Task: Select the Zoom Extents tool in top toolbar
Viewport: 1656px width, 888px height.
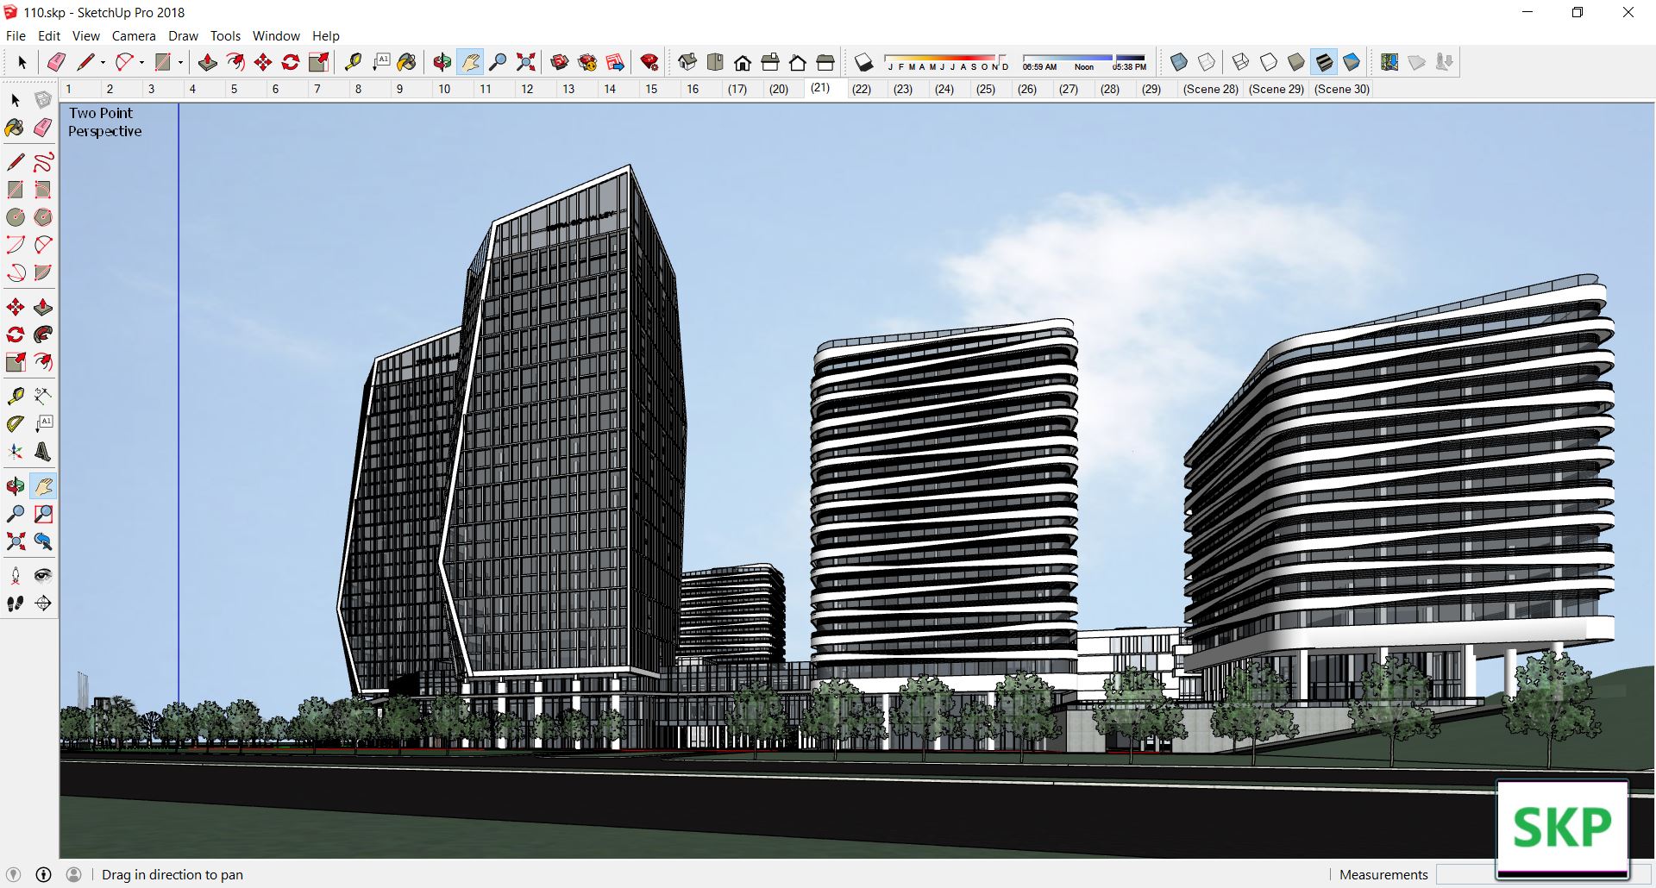Action: pos(525,62)
